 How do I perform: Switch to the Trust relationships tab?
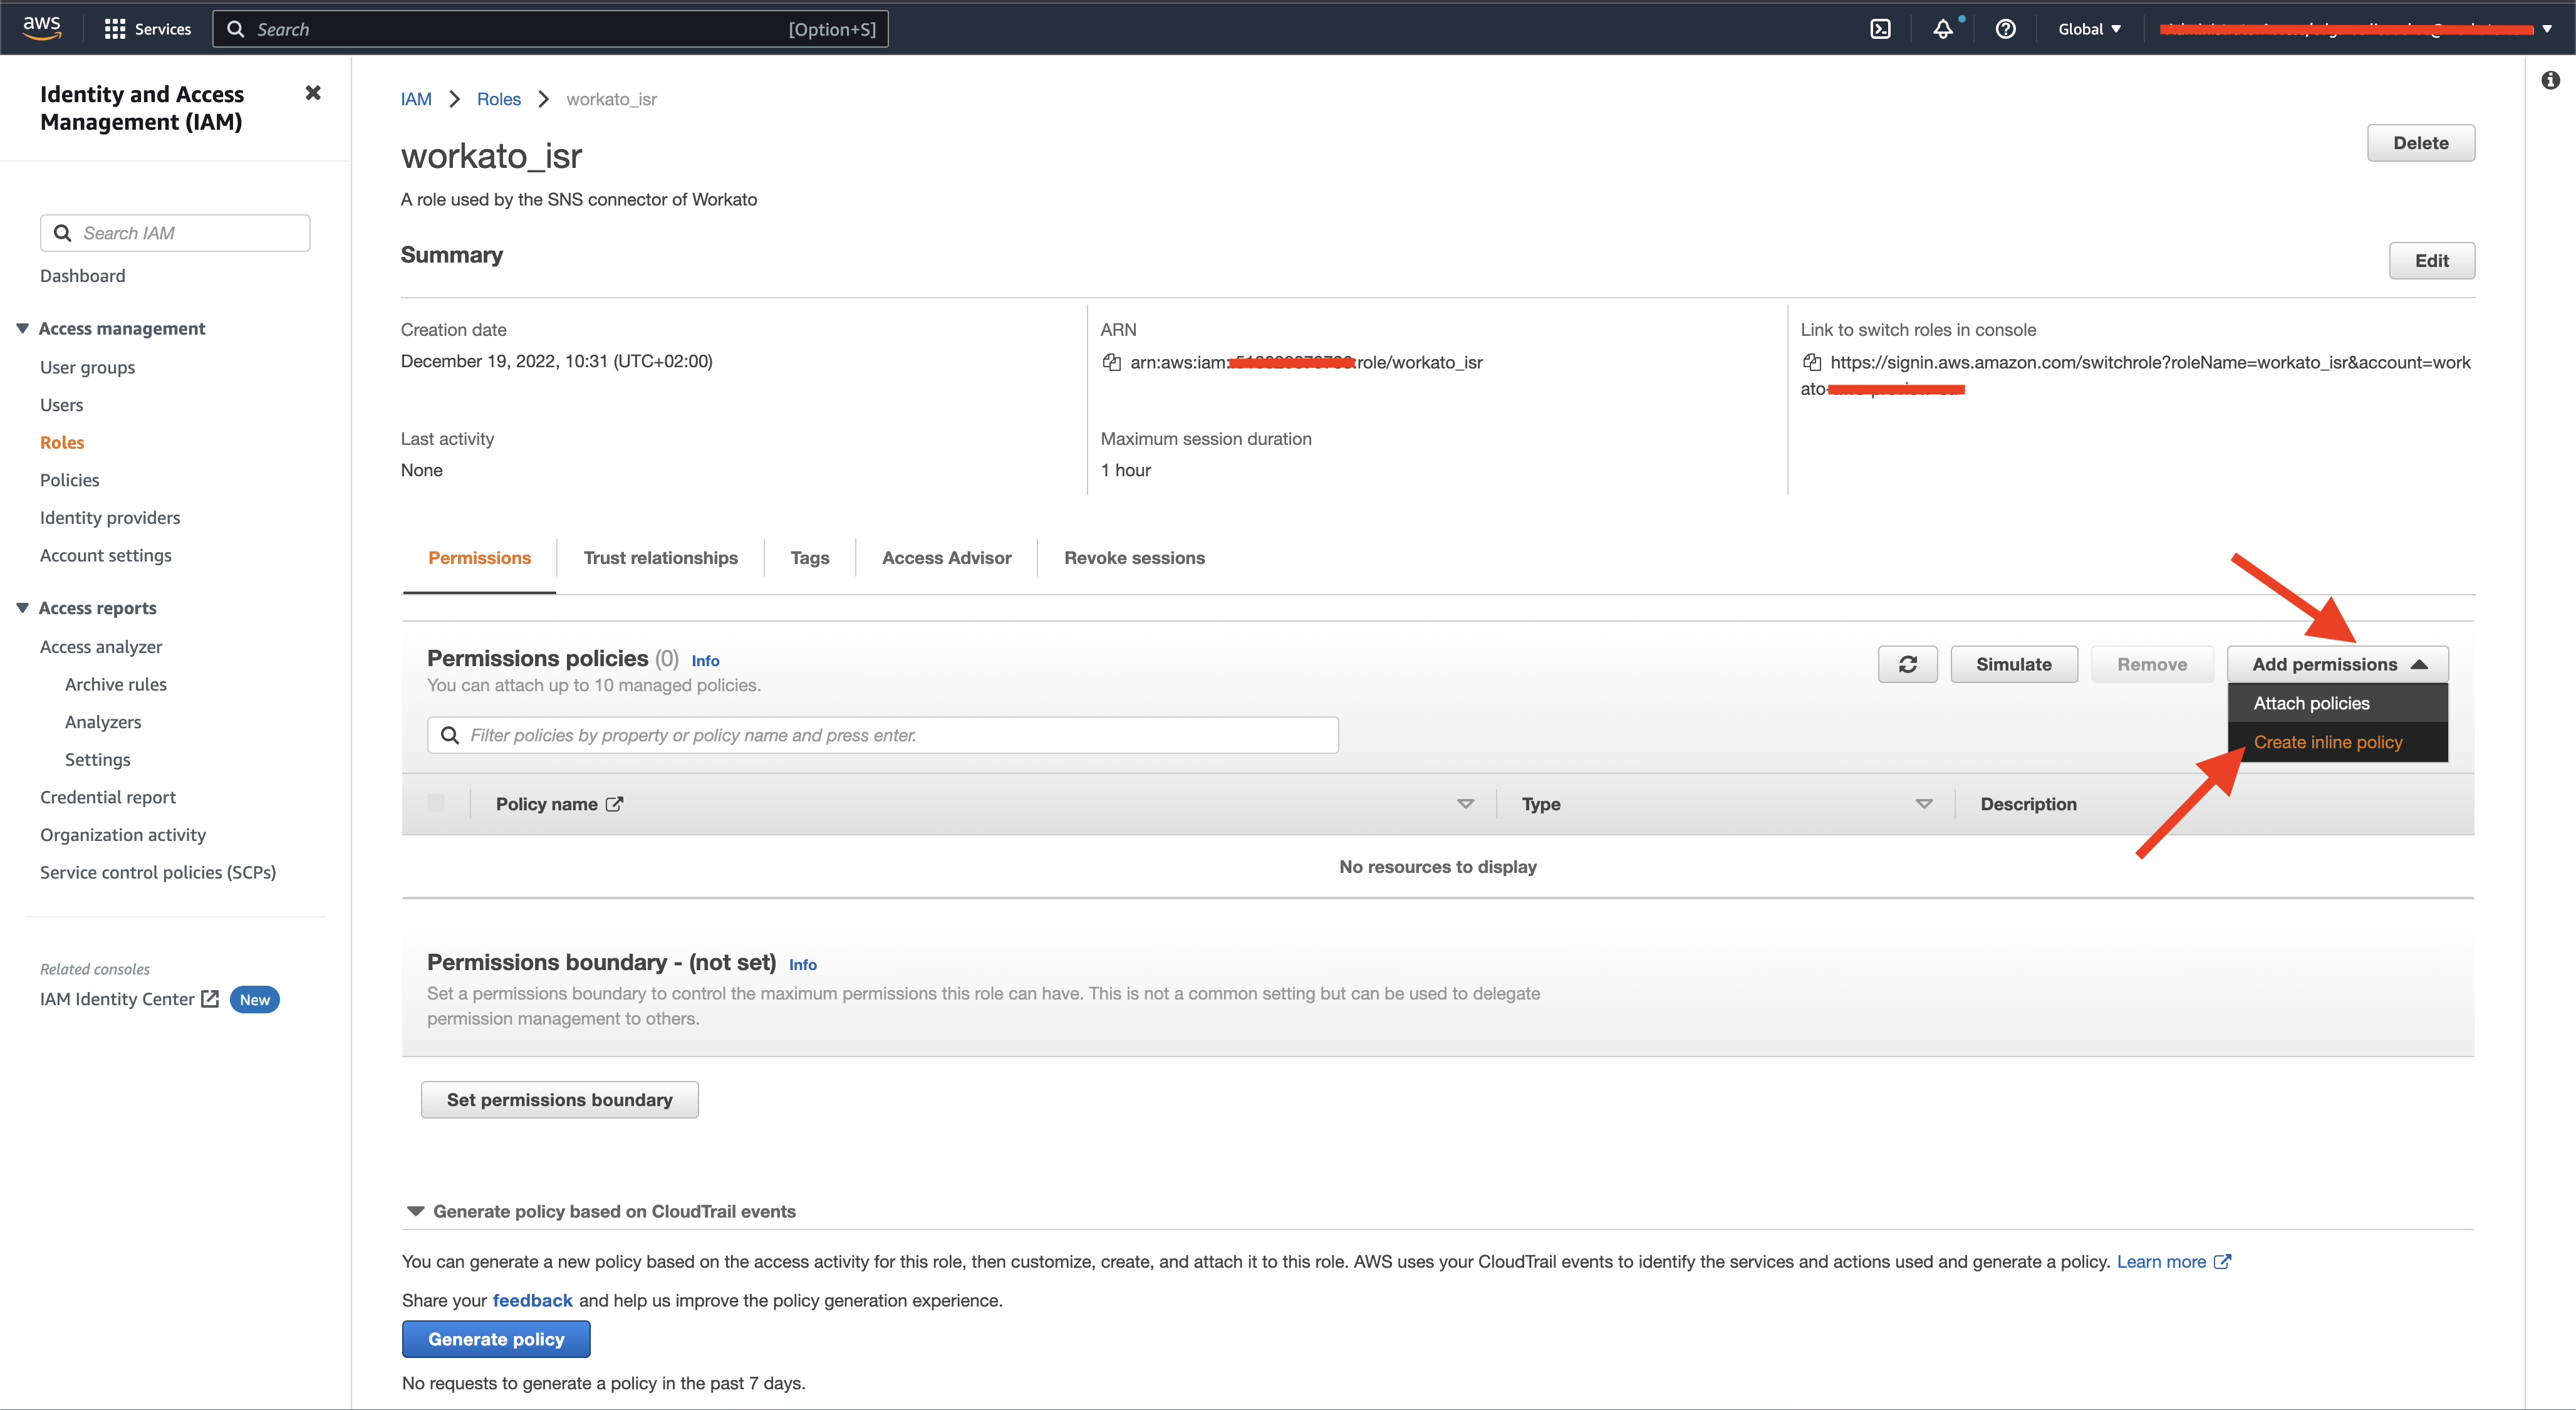point(660,558)
